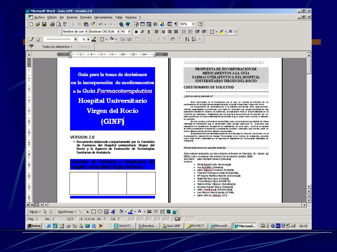Click the Insert Hyperlink globe icon
This screenshot has height=252, width=337.
(121, 24)
